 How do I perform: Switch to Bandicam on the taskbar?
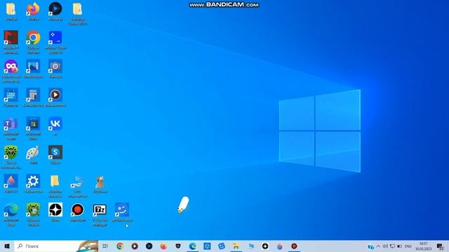[294, 246]
